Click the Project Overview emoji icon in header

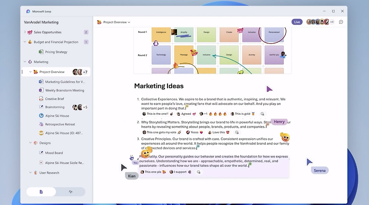click(99, 22)
